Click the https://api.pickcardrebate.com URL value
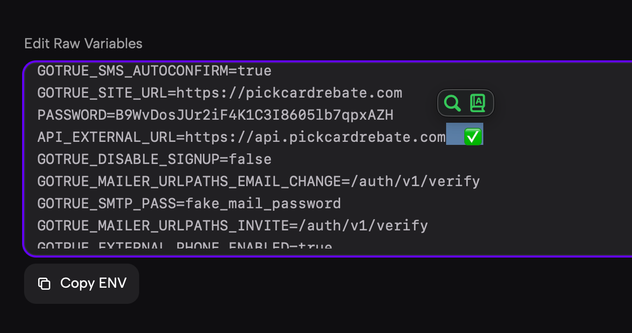Image resolution: width=632 pixels, height=333 pixels. tap(315, 137)
